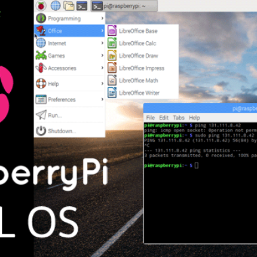Choose Shutdown... from the main menu
The width and height of the screenshot is (257, 257).
pos(69,131)
